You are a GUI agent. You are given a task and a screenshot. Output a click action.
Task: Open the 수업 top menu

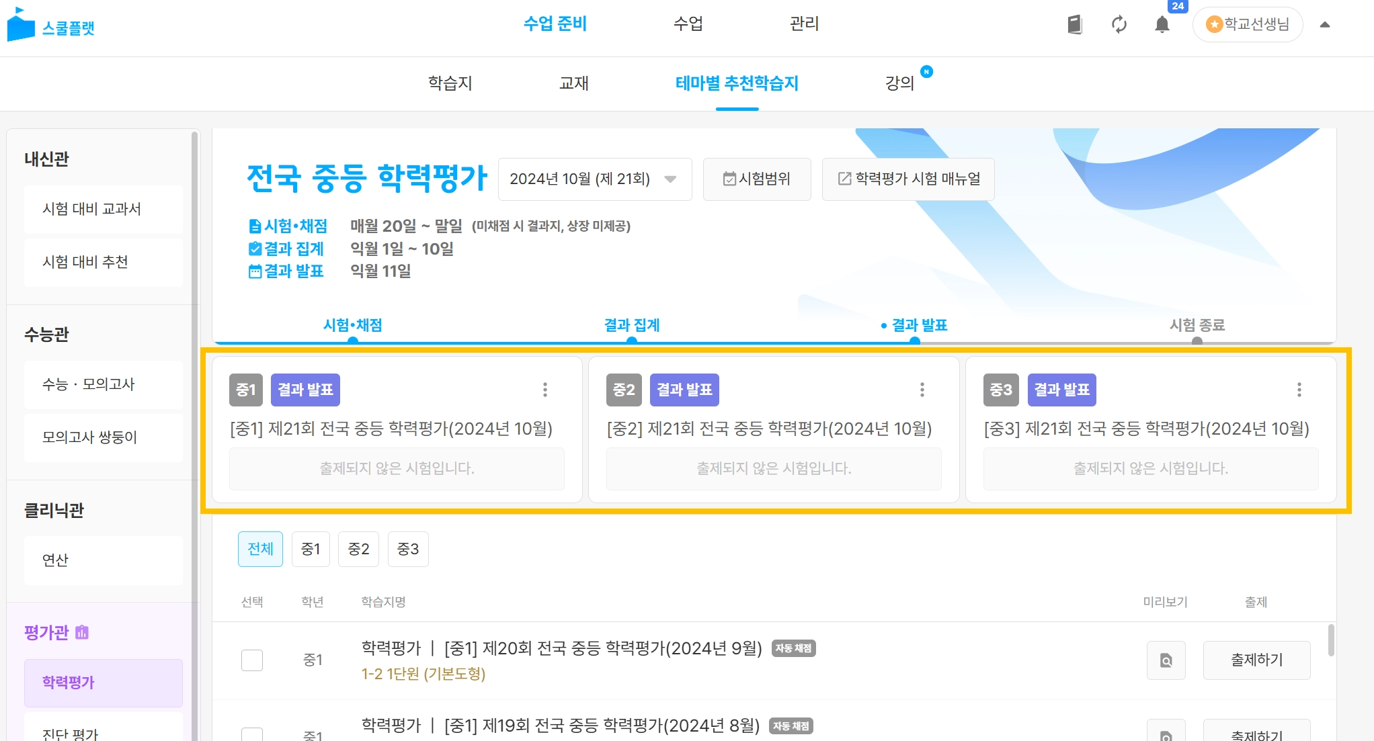point(688,24)
